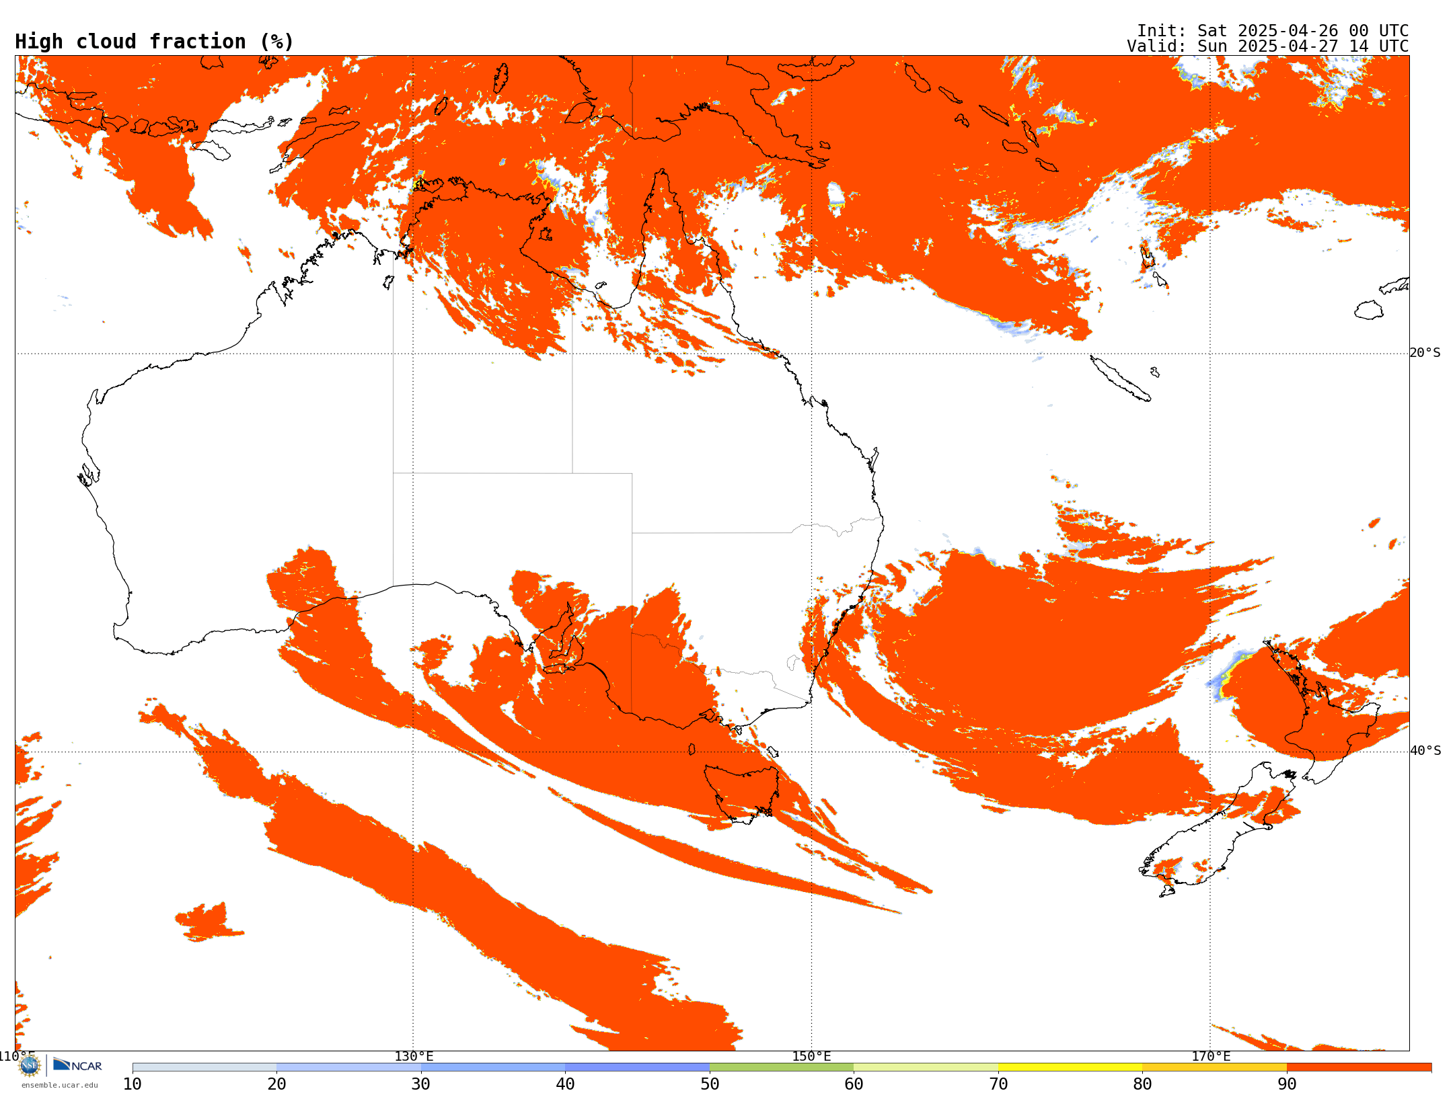Click the 150°E longitude label

[811, 1056]
